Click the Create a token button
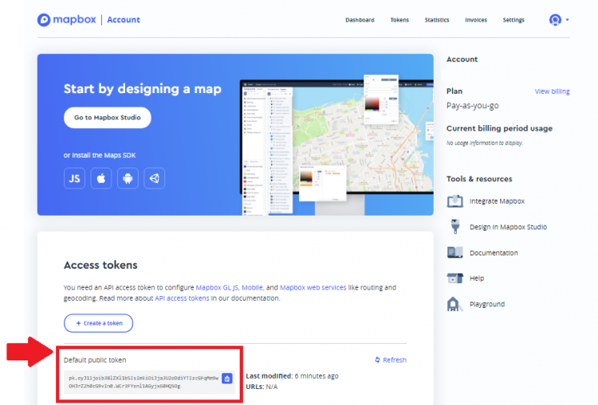This screenshot has height=405, width=598. [x=98, y=323]
